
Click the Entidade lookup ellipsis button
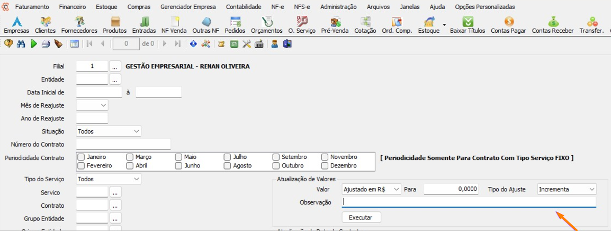pyautogui.click(x=114, y=79)
